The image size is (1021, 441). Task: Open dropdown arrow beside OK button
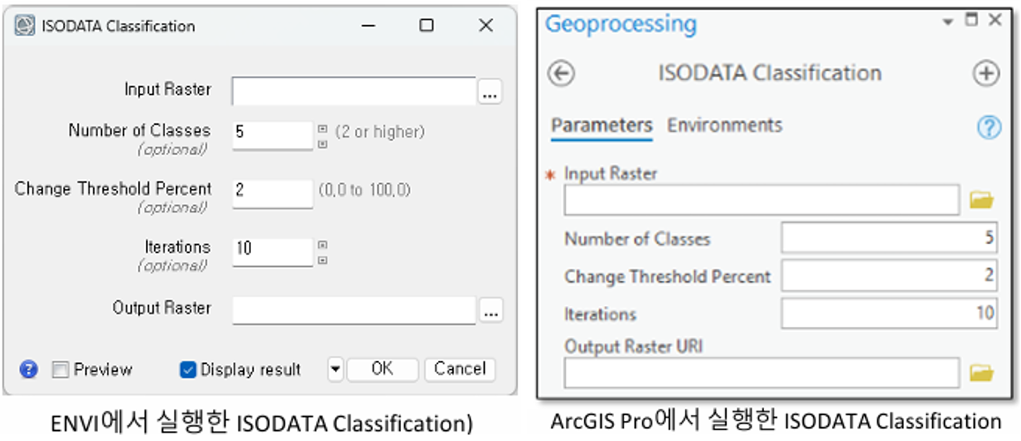(336, 370)
